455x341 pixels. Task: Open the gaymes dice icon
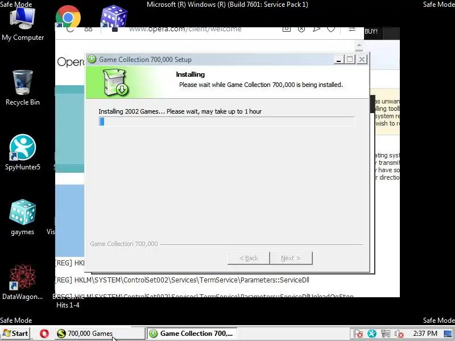pyautogui.click(x=23, y=218)
